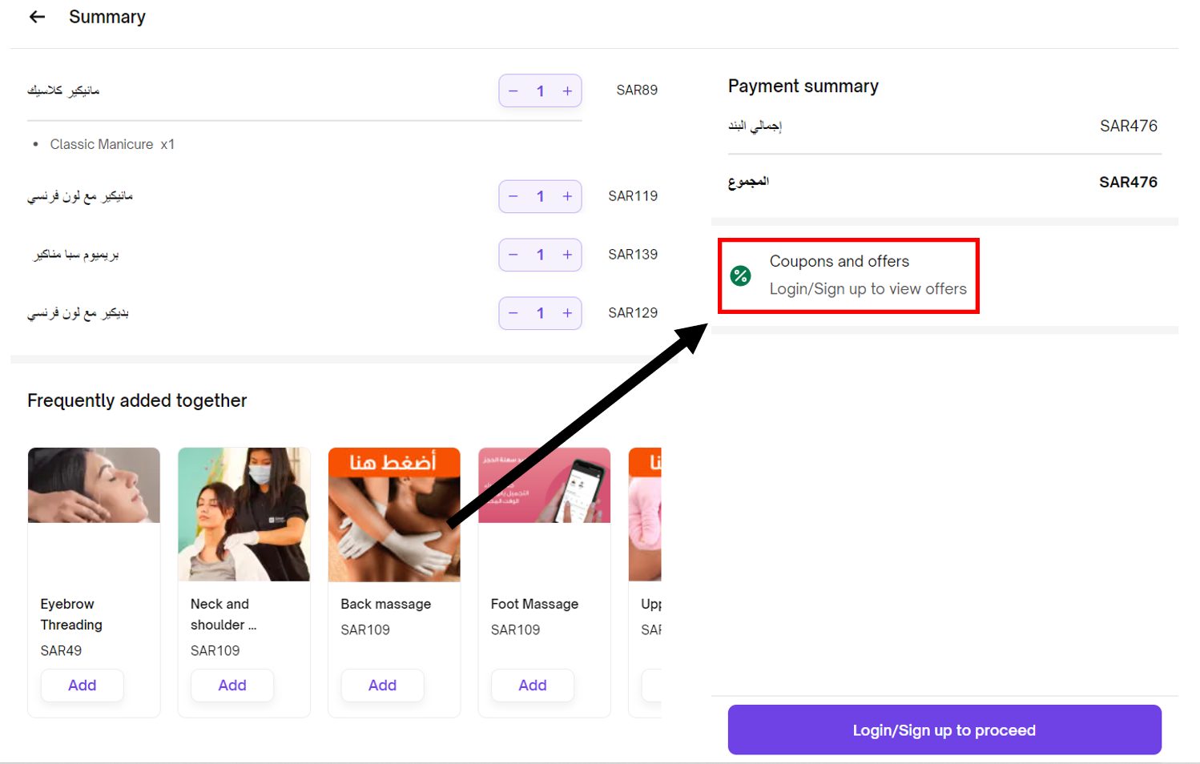This screenshot has width=1200, height=764.
Task: Decrease quantity of the SAR119 item
Action: (x=513, y=196)
